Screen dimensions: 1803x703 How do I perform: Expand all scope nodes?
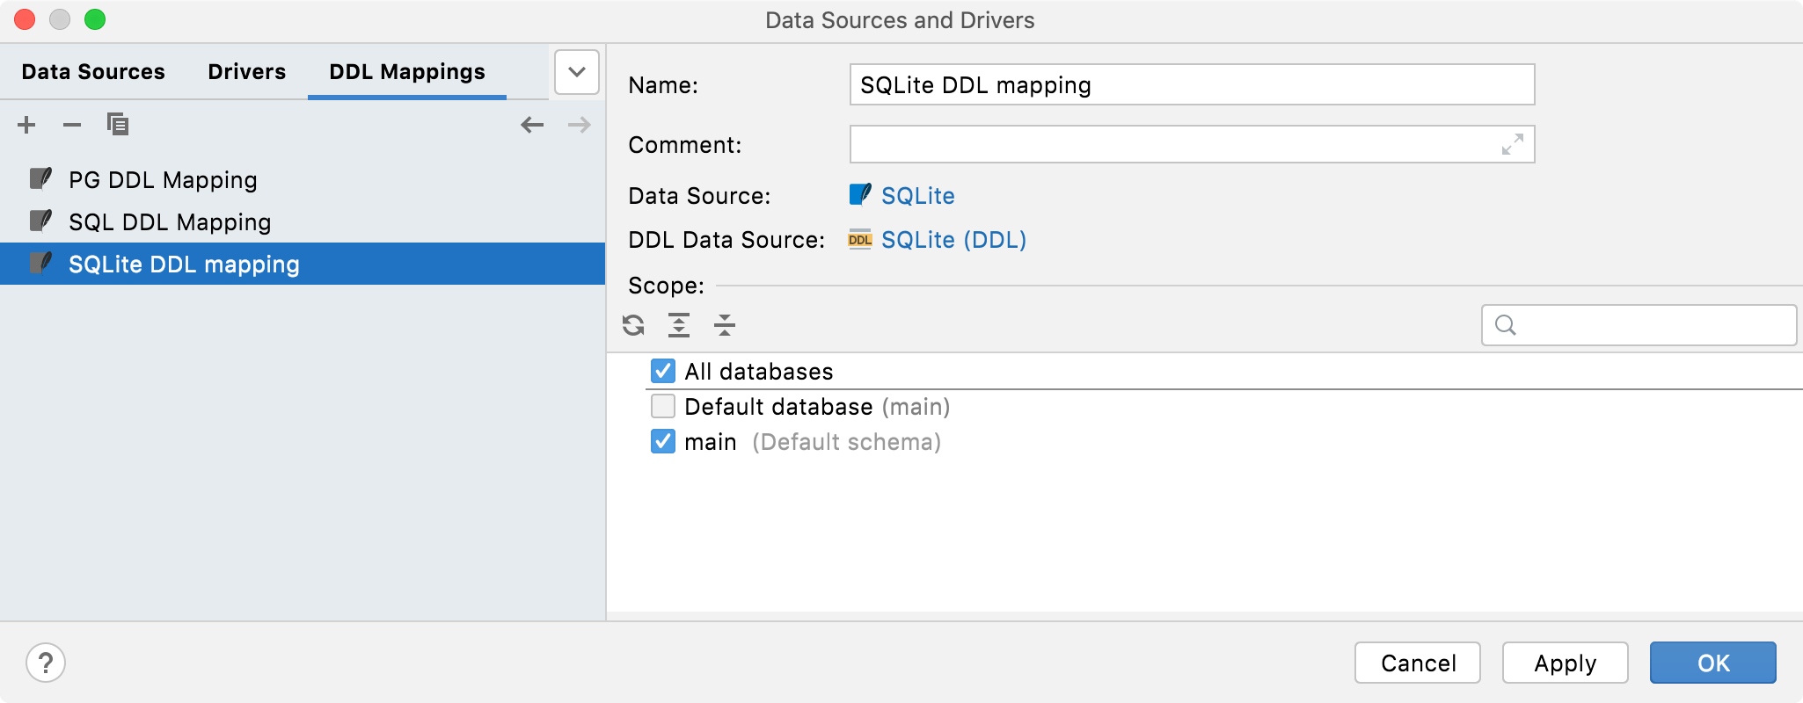pyautogui.click(x=679, y=325)
